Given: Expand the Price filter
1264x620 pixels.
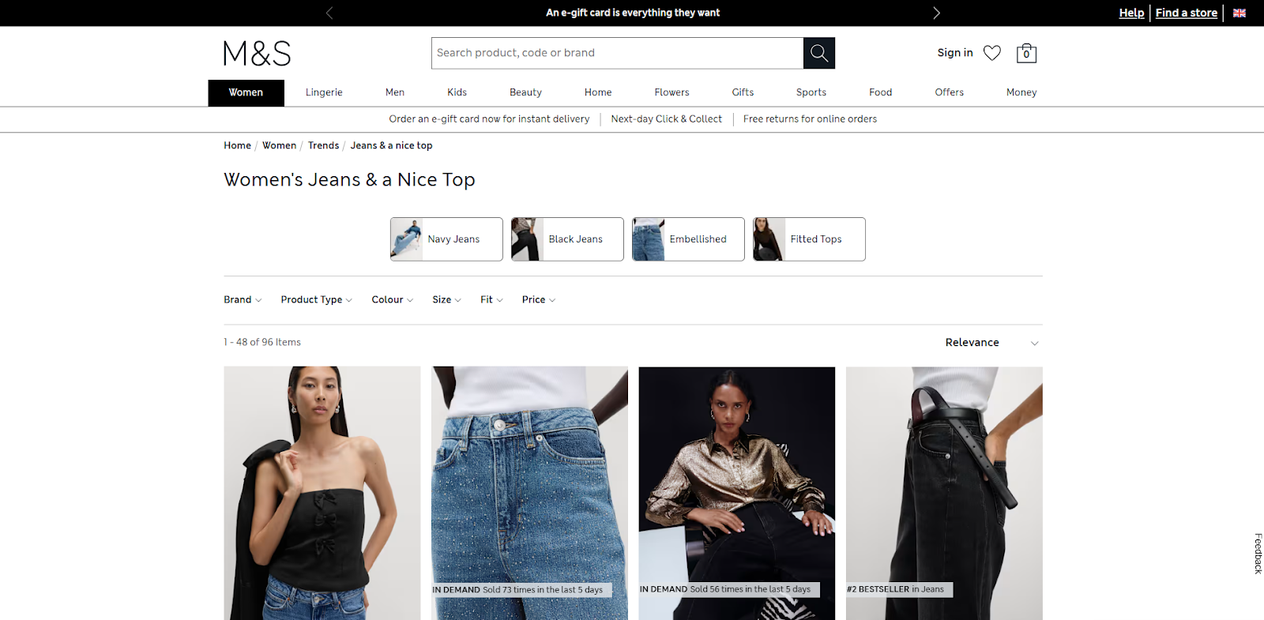Looking at the screenshot, I should click(x=538, y=300).
